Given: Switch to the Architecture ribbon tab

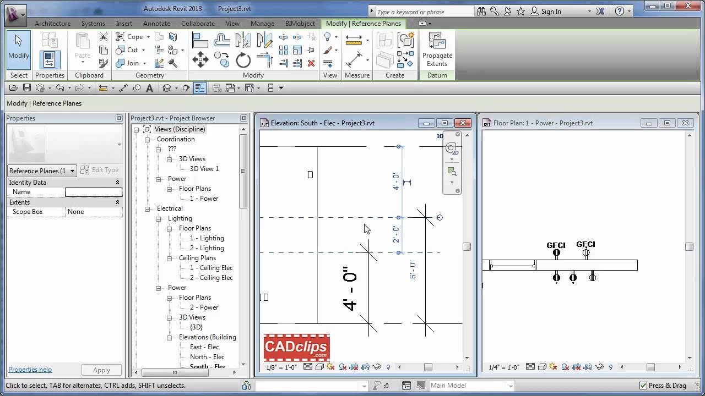Looking at the screenshot, I should point(52,24).
